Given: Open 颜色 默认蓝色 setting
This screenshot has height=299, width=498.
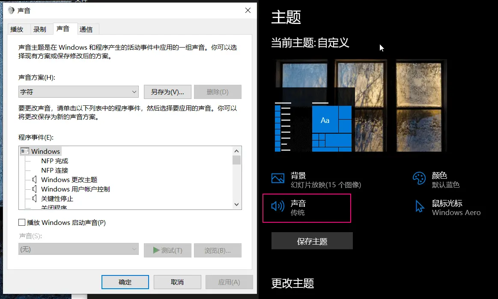Looking at the screenshot, I should click(436, 180).
